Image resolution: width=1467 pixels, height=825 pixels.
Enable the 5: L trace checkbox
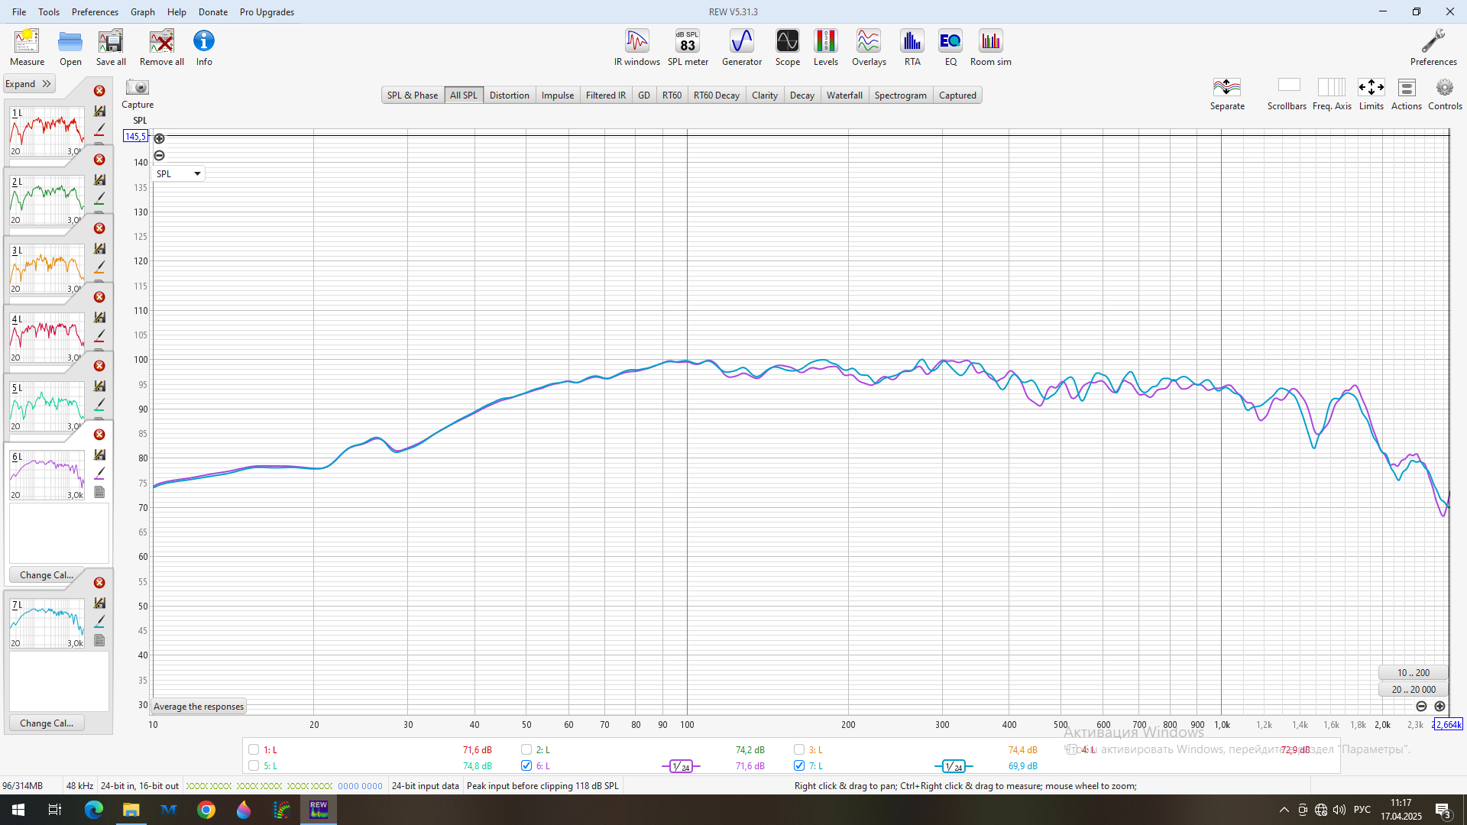(x=254, y=765)
